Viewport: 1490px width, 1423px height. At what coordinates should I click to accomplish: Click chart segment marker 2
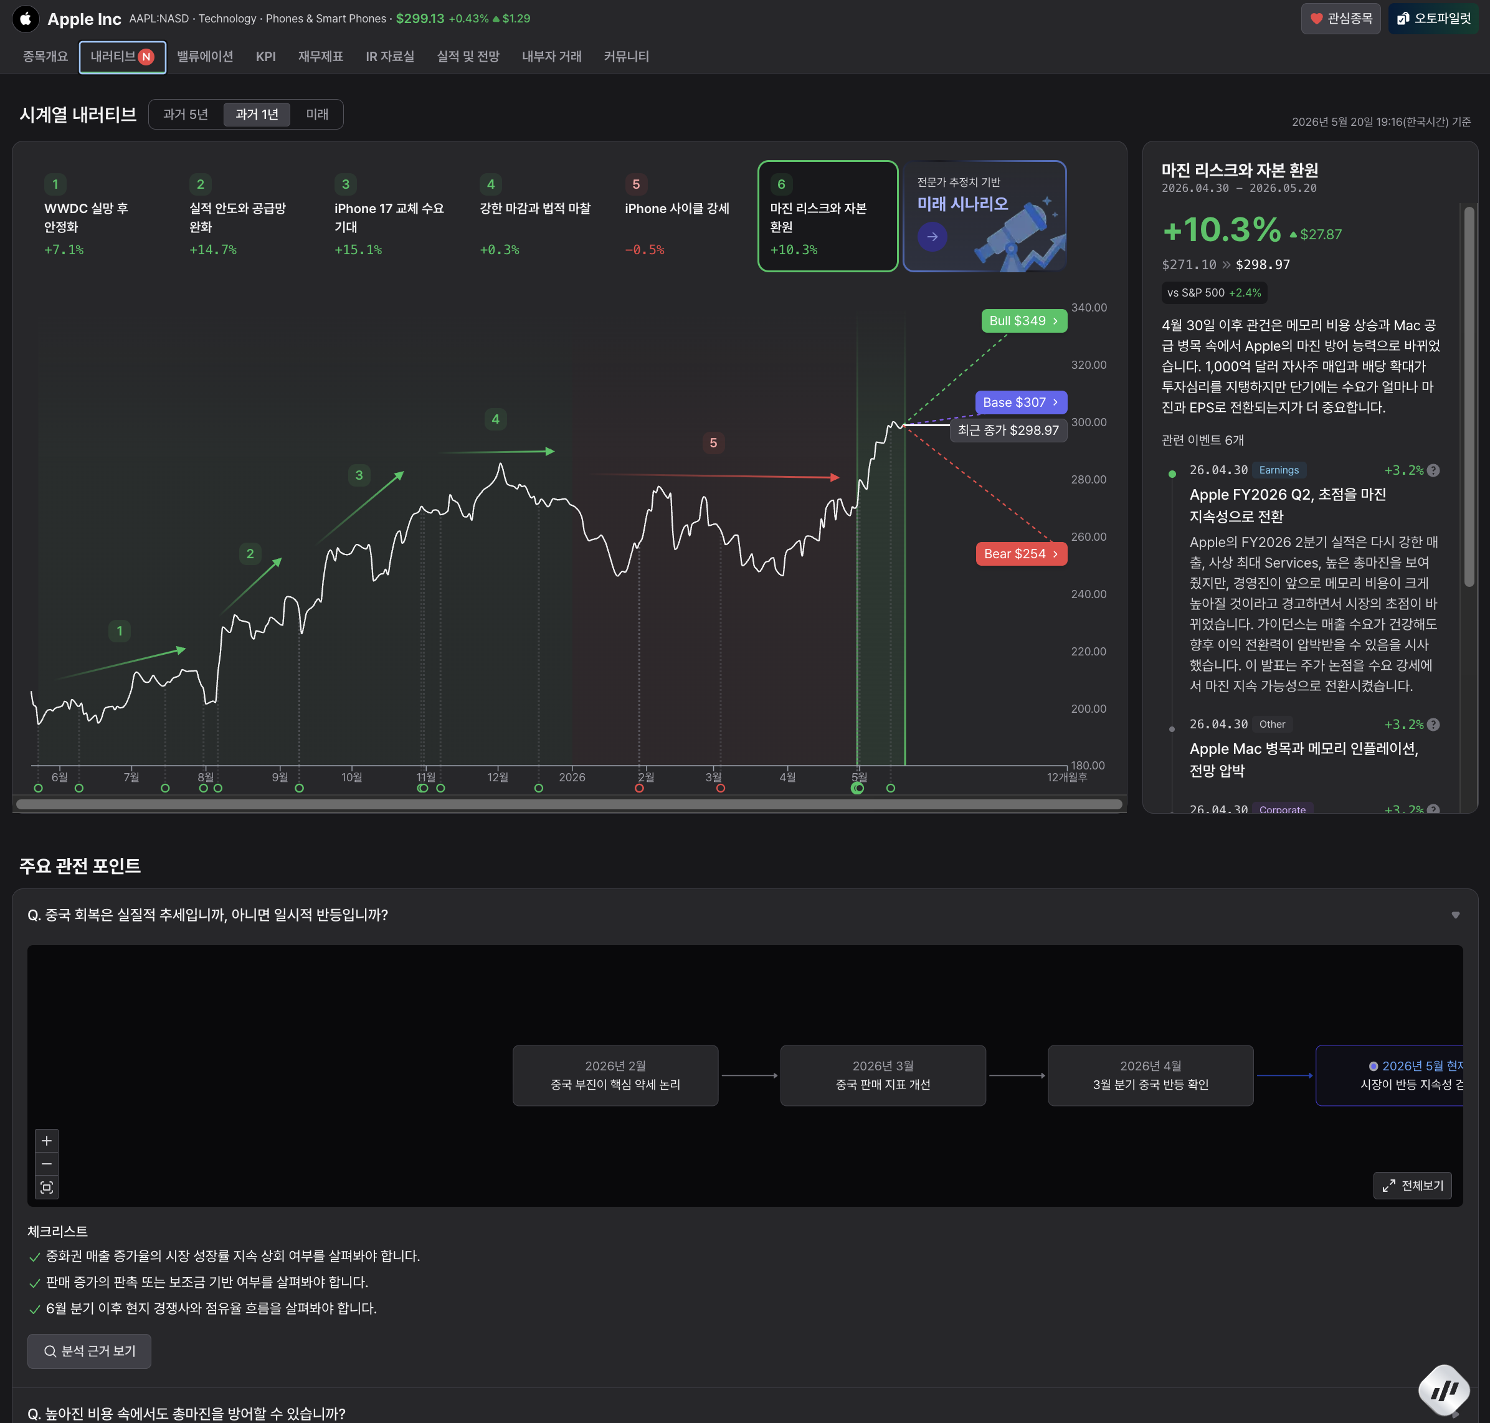pos(250,554)
